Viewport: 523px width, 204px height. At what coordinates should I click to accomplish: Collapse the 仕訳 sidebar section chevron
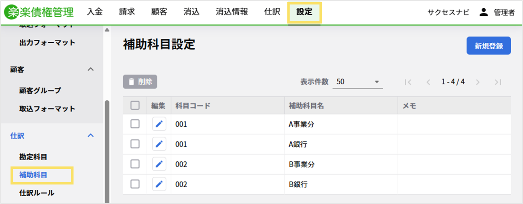[91, 135]
